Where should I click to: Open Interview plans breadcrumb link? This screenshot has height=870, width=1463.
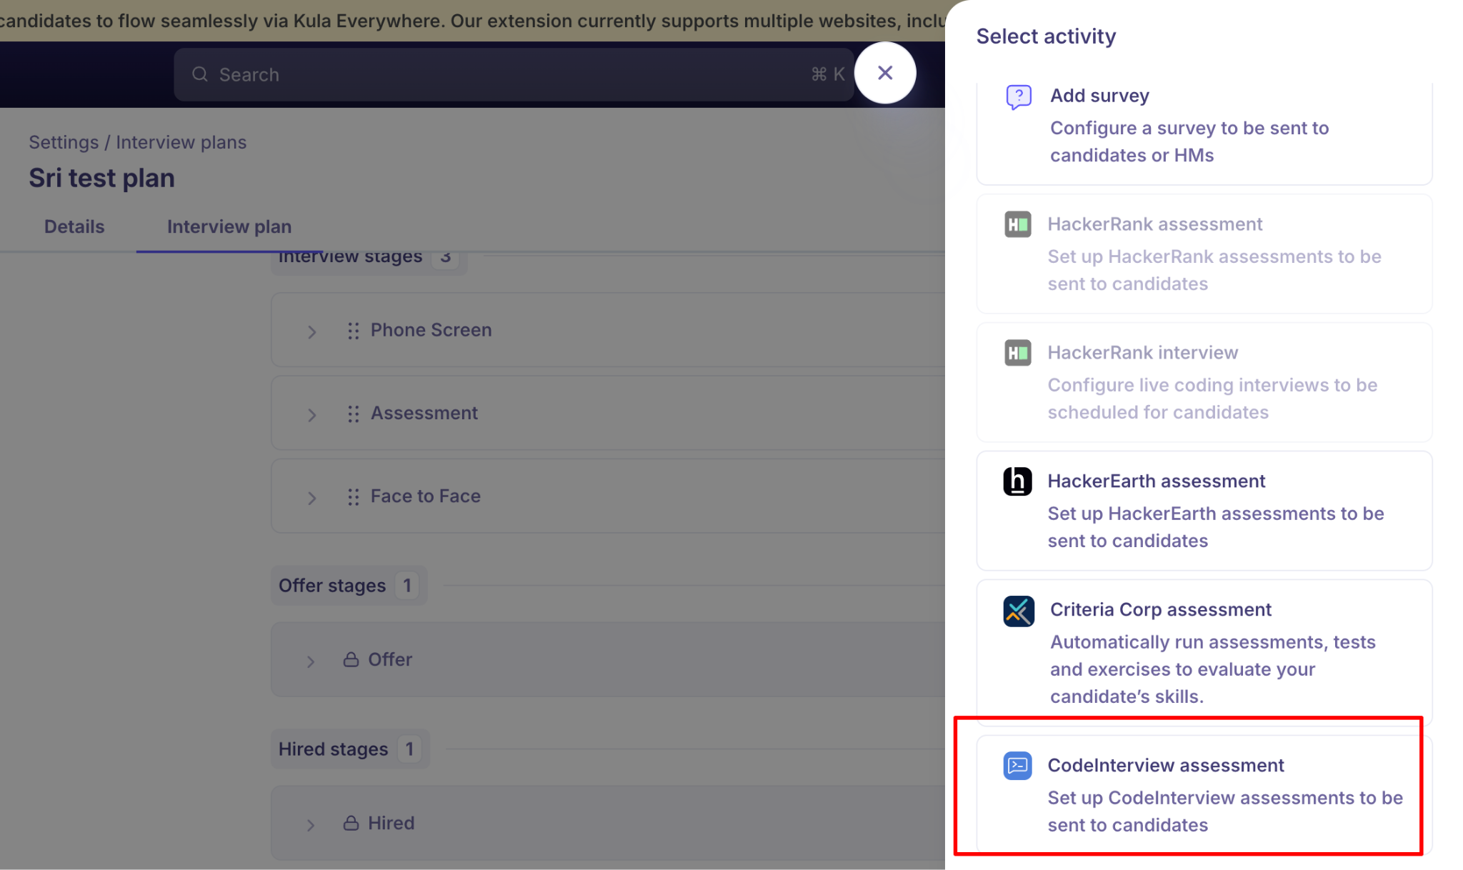tap(181, 142)
